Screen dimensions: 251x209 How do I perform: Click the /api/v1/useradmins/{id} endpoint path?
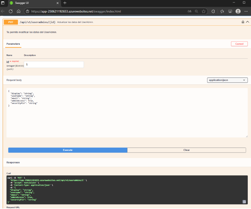[x=38, y=22]
